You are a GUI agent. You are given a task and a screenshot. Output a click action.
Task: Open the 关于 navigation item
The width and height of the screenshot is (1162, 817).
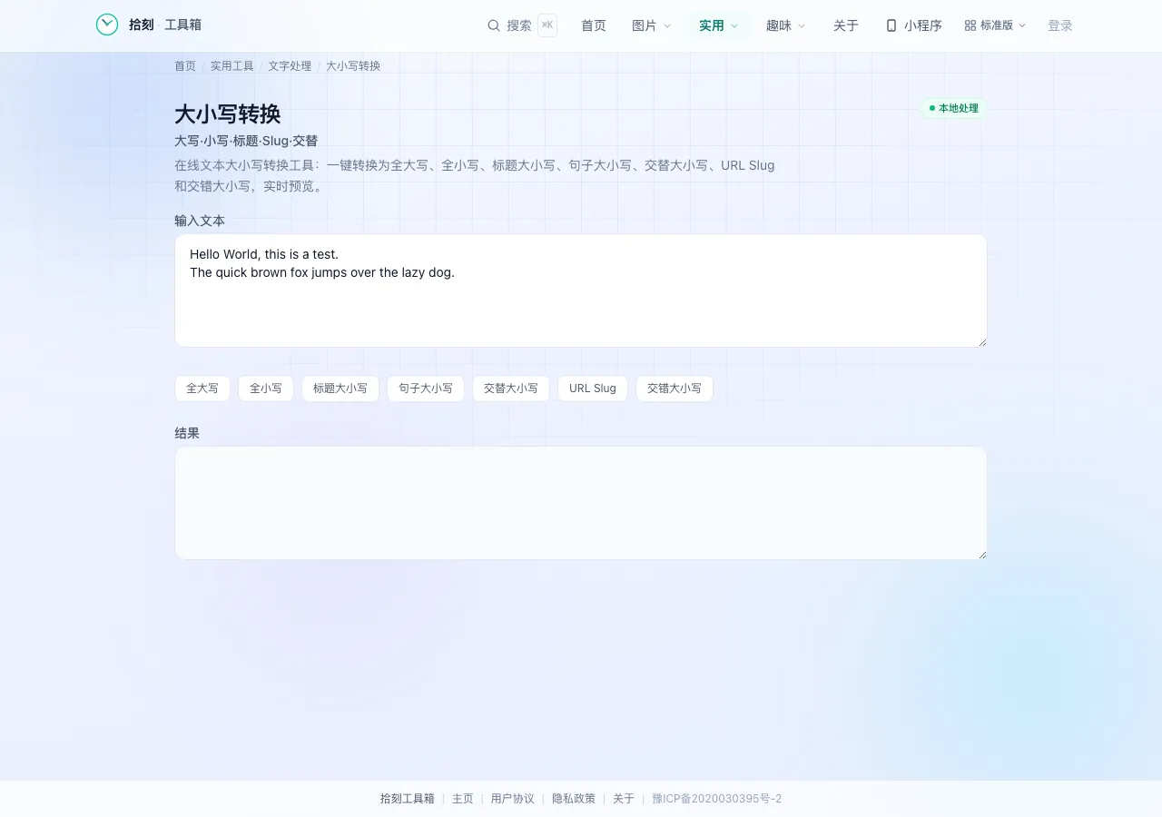(x=846, y=25)
